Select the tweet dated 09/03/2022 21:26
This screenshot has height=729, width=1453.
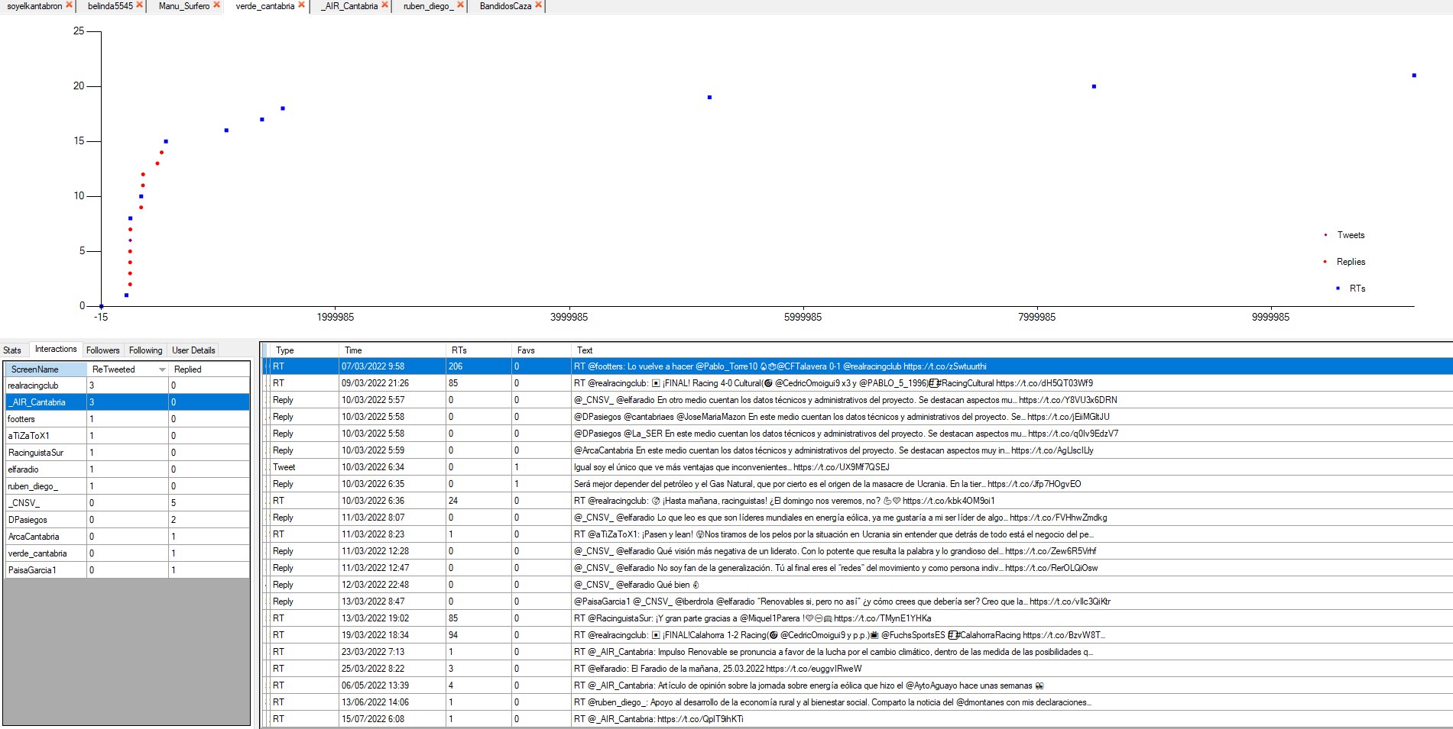point(856,383)
